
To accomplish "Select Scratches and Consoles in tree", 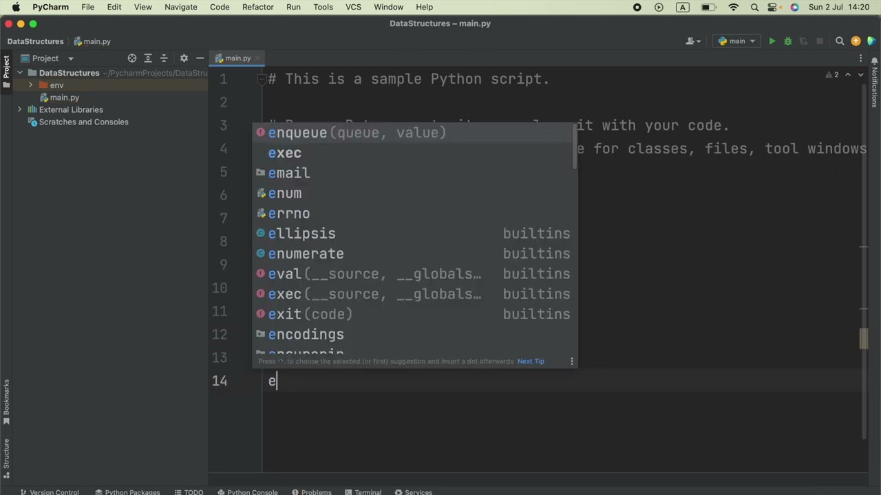I will click(83, 122).
